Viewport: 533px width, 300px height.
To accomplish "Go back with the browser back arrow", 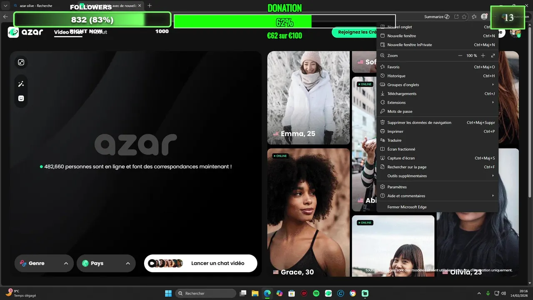I will pos(5,17).
